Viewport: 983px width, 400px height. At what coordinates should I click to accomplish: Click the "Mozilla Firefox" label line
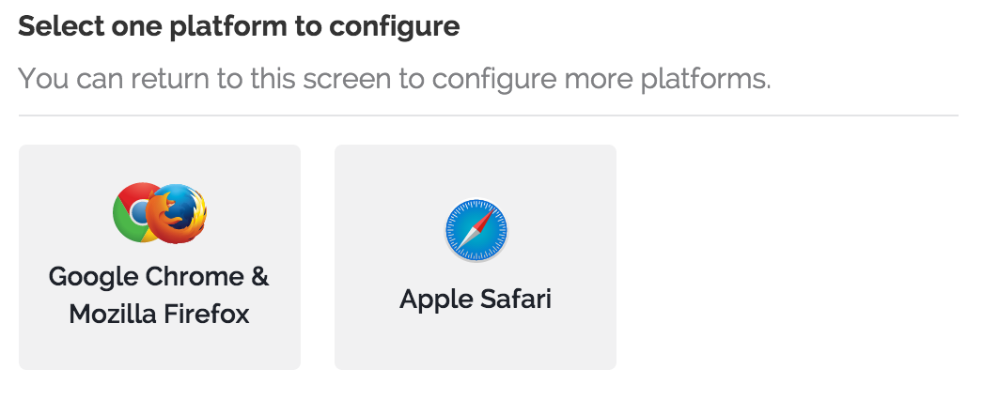[x=159, y=314]
